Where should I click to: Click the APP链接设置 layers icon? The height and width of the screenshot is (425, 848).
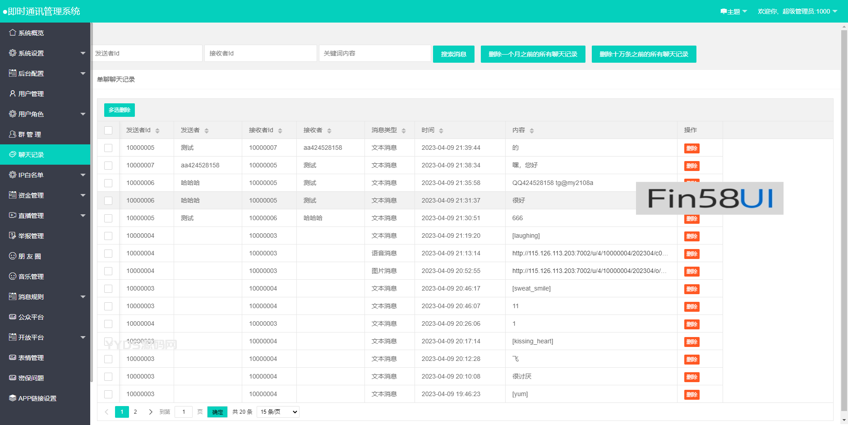(x=13, y=398)
